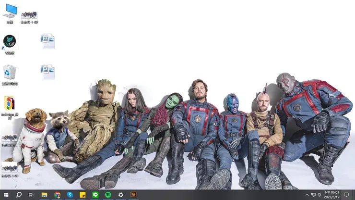The width and height of the screenshot is (355, 200).
Task: Click the taskbar clock showing 06:01
Action: coord(332,195)
